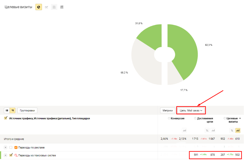
Task: Click the bar chart icon under Целевые визиты
Action: pyautogui.click(x=238, y=130)
